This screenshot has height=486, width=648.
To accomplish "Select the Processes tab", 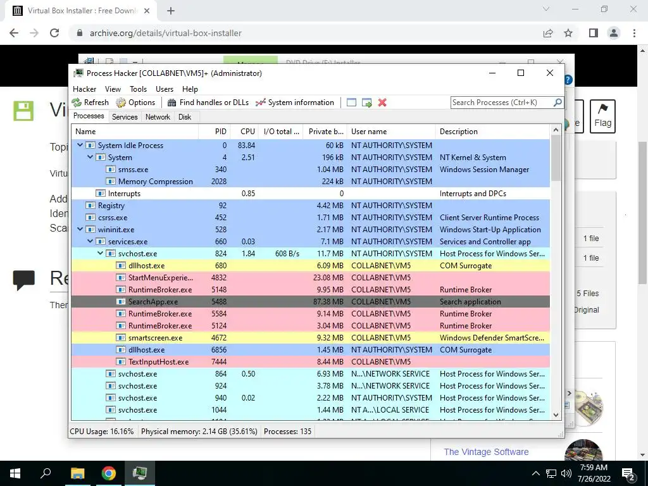I will tap(89, 116).
